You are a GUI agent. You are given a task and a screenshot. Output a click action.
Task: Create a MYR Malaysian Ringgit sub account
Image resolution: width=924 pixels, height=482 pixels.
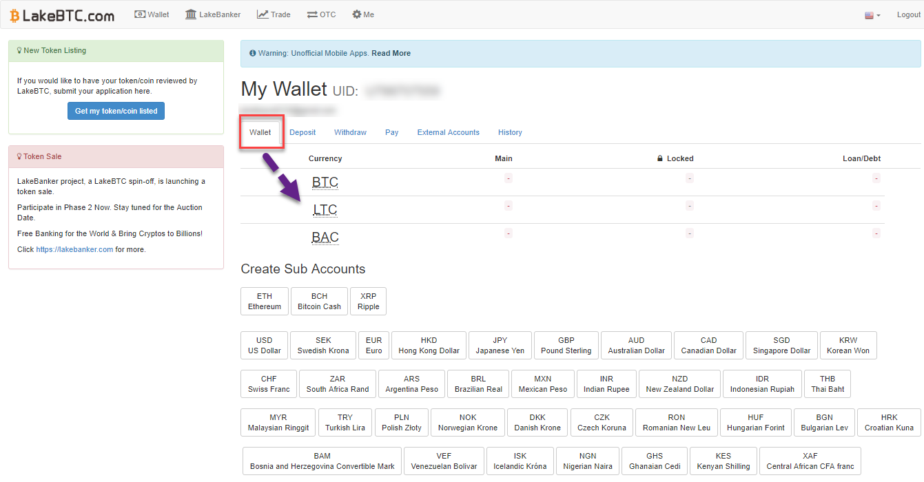click(278, 423)
